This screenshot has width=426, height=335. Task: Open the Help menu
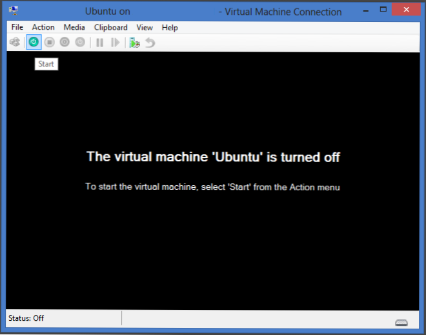[170, 28]
